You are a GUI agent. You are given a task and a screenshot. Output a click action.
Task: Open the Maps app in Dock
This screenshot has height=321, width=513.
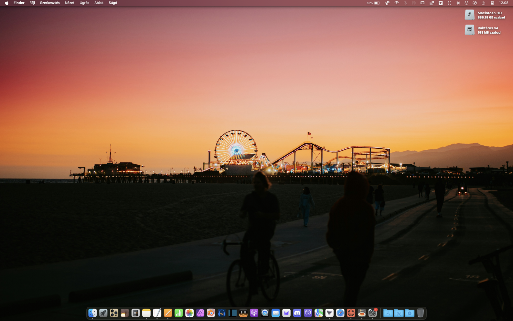[319, 313]
